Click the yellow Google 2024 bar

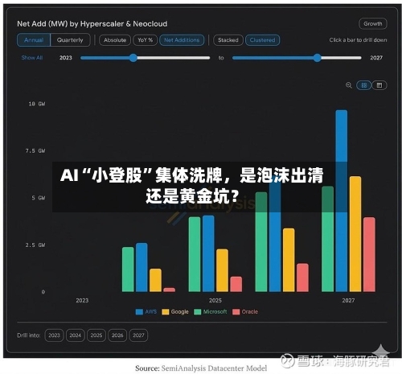pos(155,280)
